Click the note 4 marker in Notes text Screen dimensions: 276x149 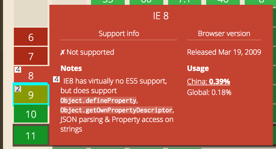56,79
